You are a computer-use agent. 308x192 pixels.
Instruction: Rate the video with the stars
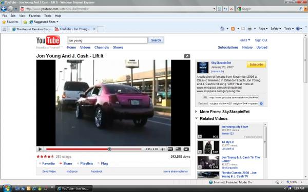pos(45,157)
